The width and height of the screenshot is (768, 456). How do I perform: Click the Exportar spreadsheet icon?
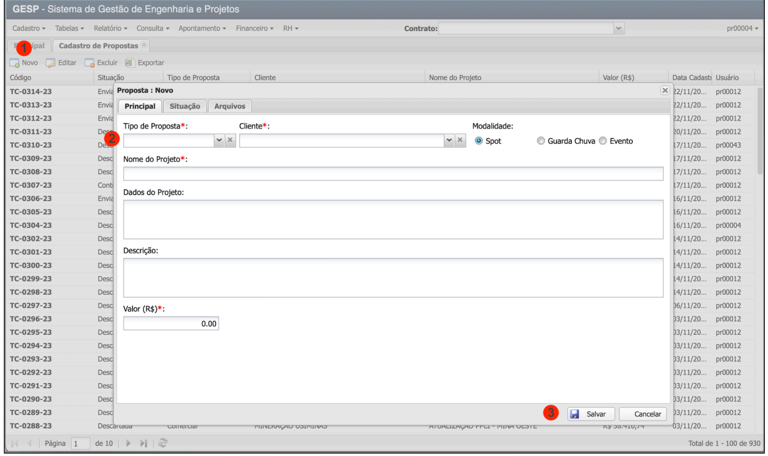tap(129, 63)
